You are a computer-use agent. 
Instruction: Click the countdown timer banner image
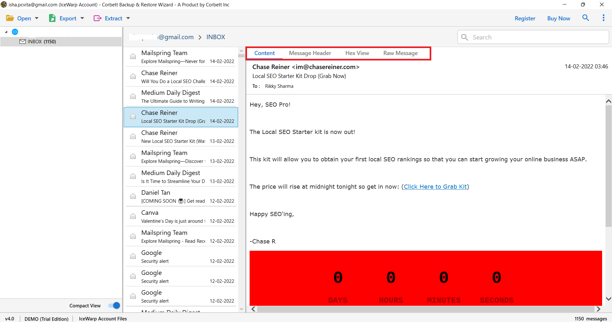coord(426,278)
